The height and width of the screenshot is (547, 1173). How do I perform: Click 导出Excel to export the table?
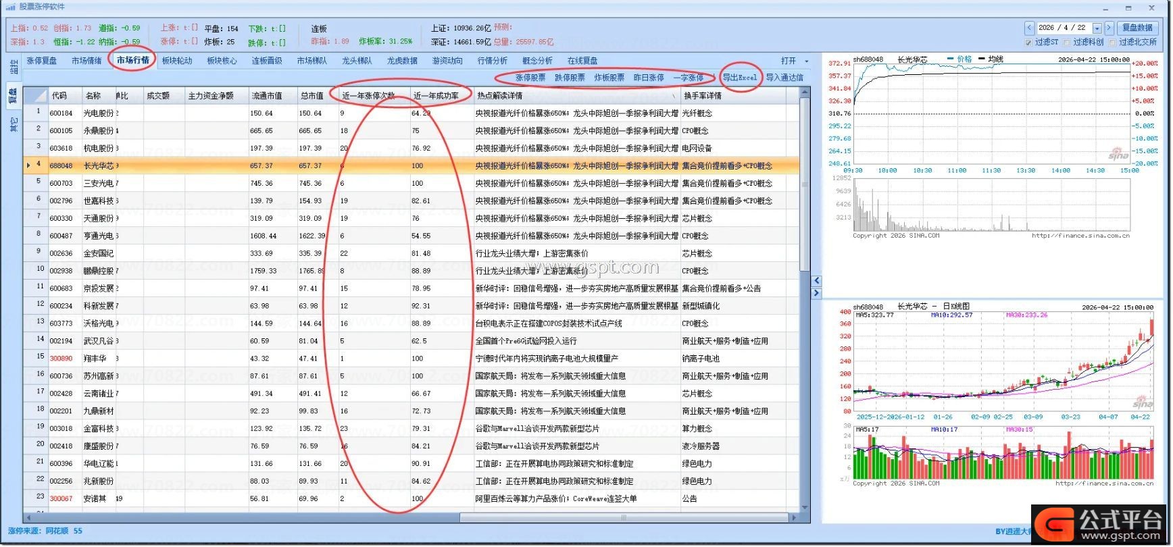(x=740, y=78)
